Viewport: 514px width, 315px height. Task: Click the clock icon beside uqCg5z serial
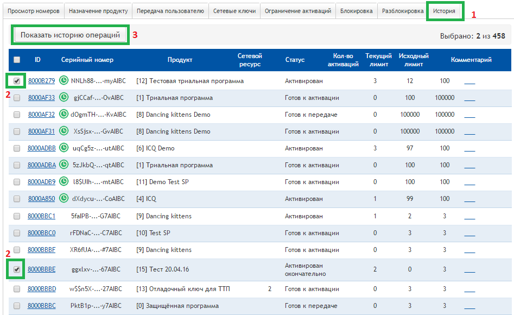pyautogui.click(x=64, y=148)
